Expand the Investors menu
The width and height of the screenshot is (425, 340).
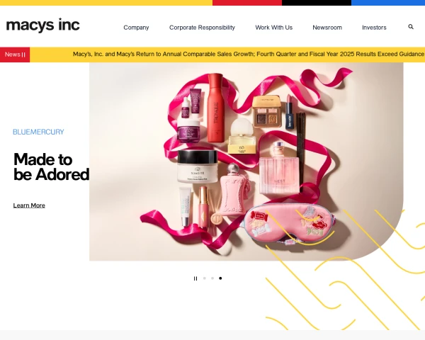374,28
